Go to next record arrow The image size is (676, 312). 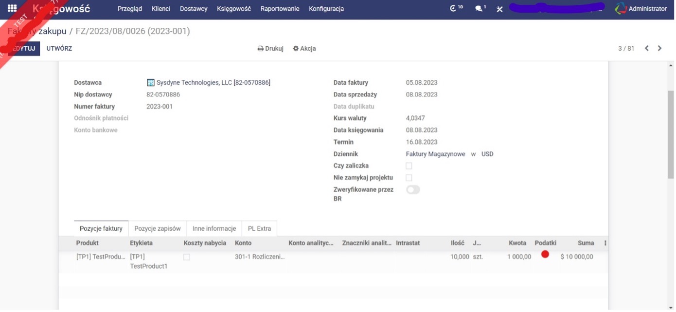(660, 48)
